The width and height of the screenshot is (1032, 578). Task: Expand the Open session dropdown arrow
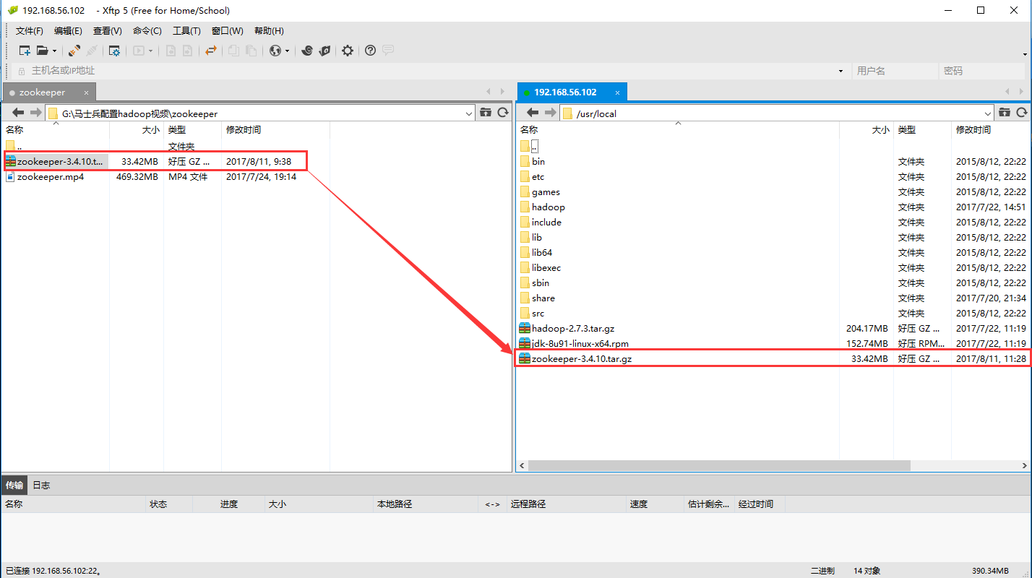54,51
